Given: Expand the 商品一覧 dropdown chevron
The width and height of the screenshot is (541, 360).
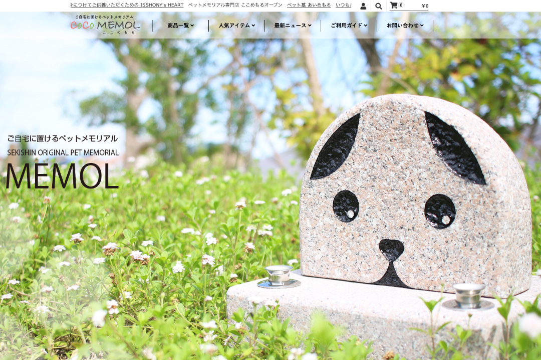Looking at the screenshot, I should [192, 25].
